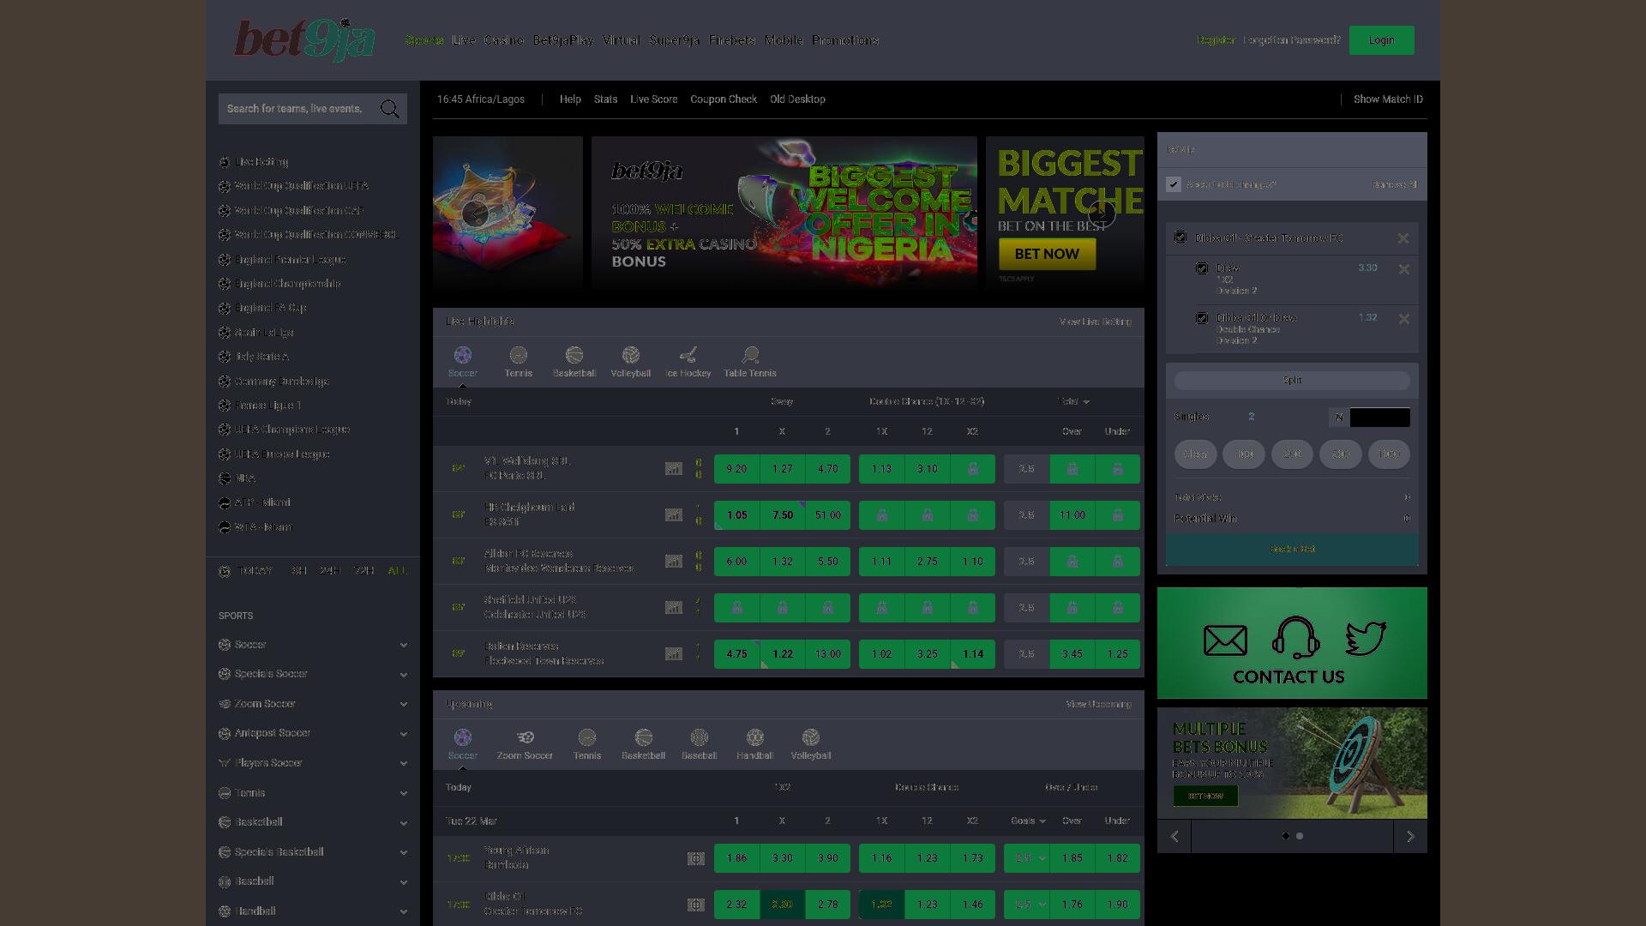Select Soccer icon in Live Highlights

pyautogui.click(x=462, y=355)
